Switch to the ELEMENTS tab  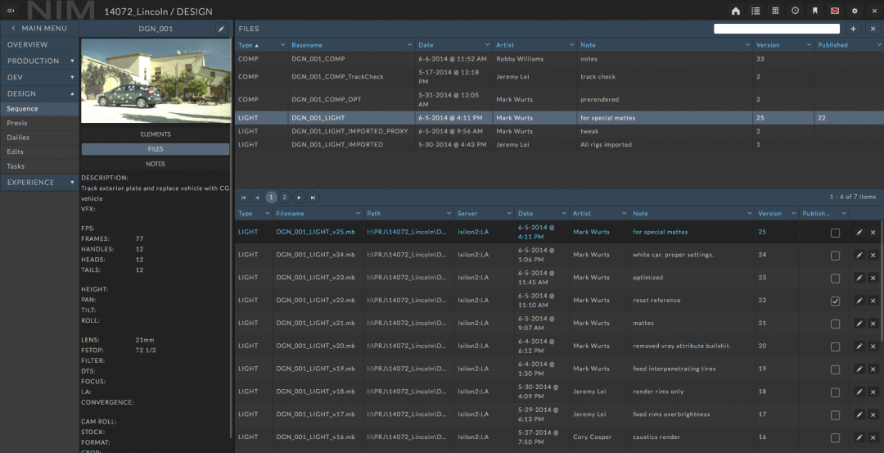(156, 134)
